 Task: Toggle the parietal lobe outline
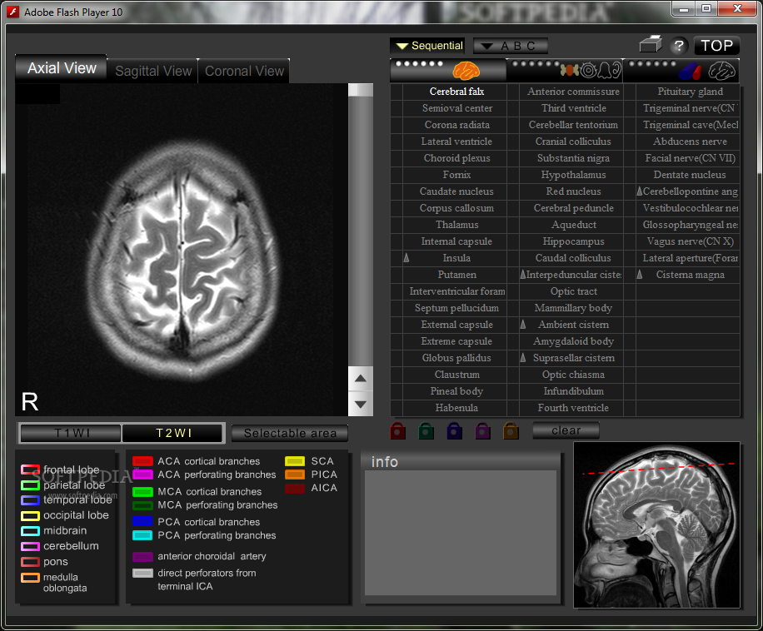[x=30, y=485]
